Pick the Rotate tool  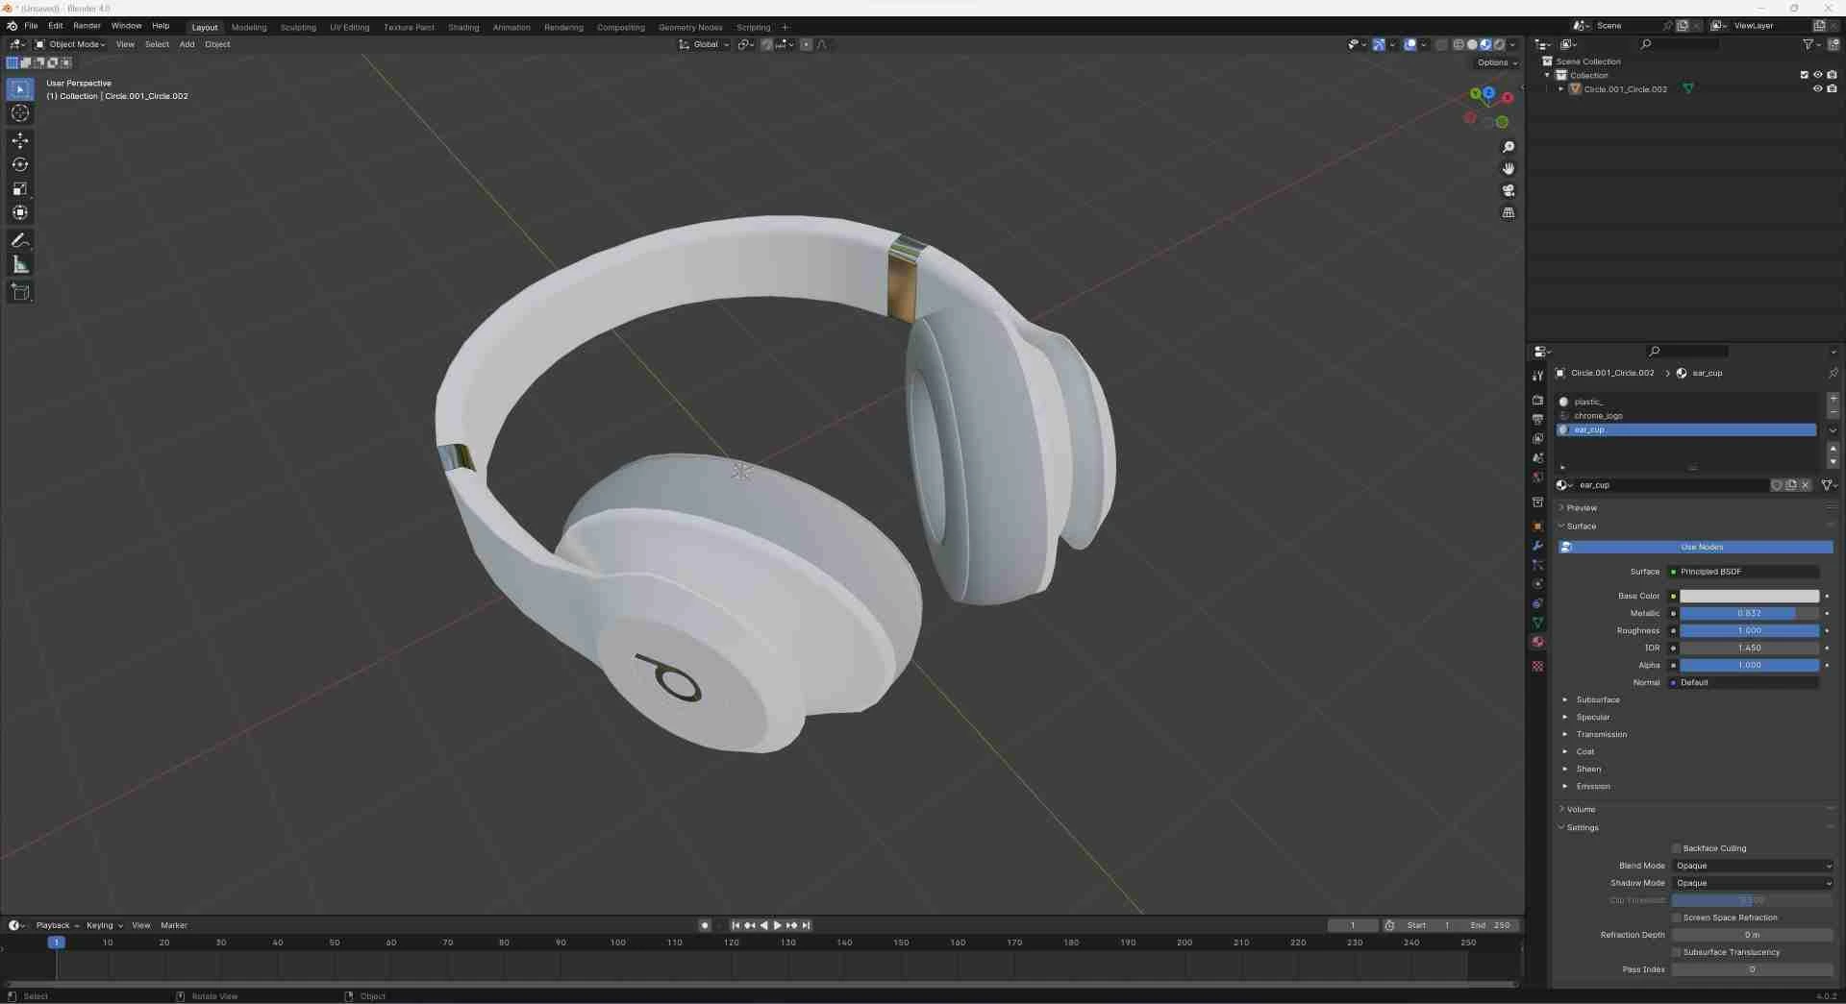(x=20, y=164)
